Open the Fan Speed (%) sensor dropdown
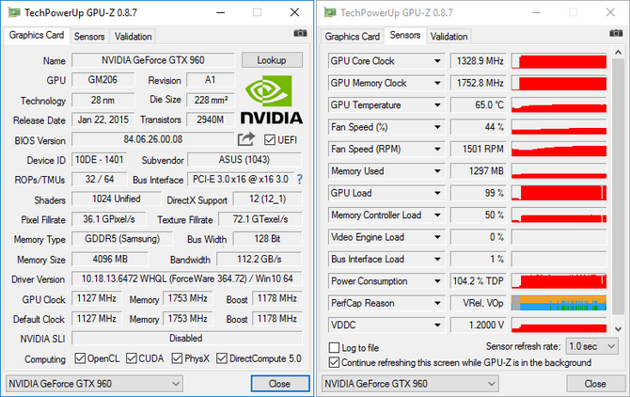This screenshot has height=397, width=630. (437, 127)
